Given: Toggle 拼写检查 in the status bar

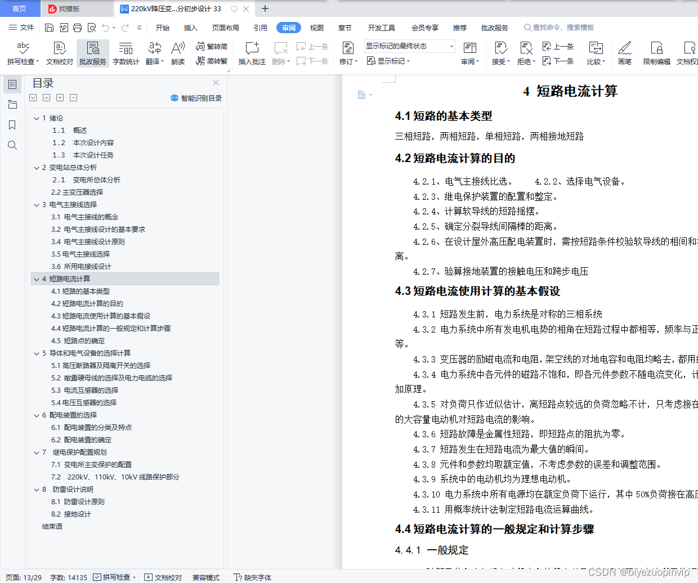Looking at the screenshot, I should (x=115, y=577).
